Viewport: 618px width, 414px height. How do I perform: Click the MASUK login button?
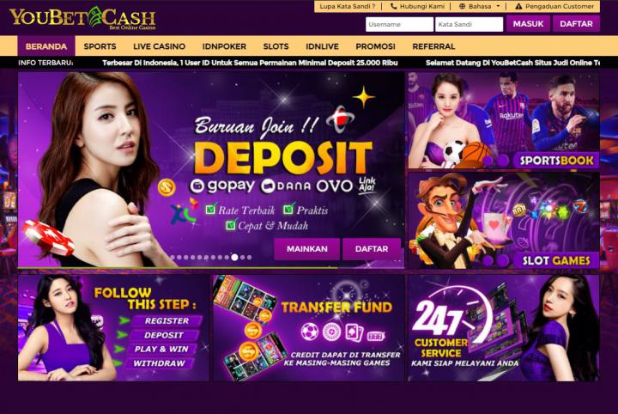528,24
